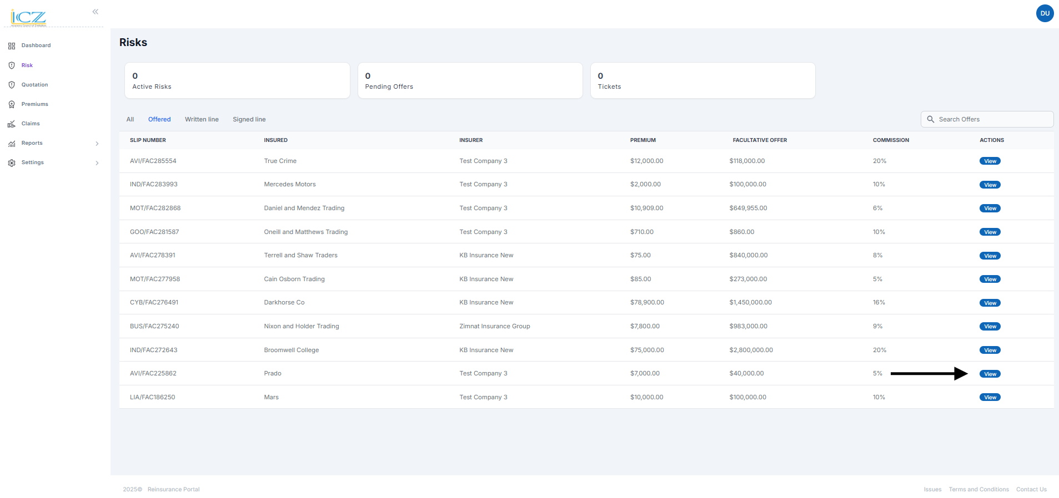Open the Terms and Conditions link

click(978, 489)
